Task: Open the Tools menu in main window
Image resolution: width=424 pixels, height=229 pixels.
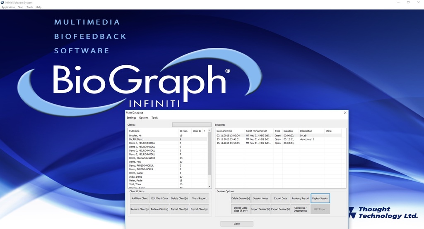Action: (x=29, y=7)
